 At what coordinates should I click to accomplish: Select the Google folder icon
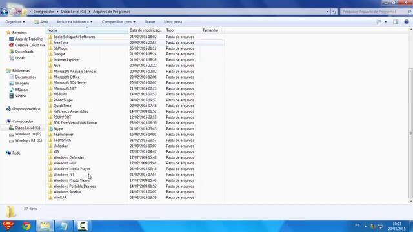[x=50, y=54]
